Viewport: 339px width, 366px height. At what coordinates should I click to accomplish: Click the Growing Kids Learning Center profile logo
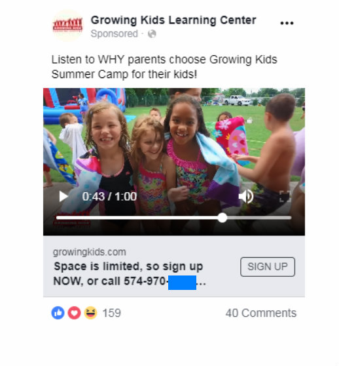(x=67, y=26)
